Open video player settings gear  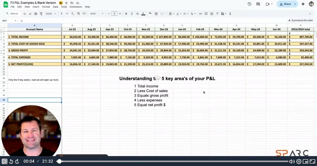299,161
